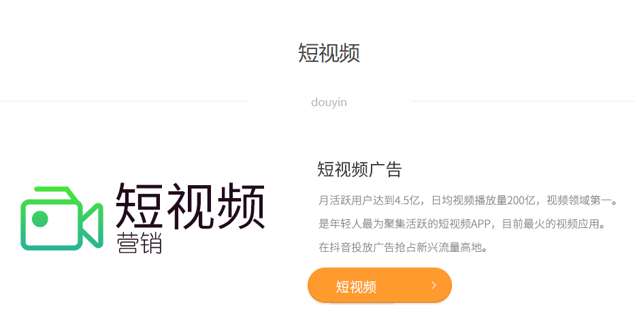Click the line about 年轻人最为聚集活跃
This screenshot has width=635, height=324.
[x=461, y=223]
